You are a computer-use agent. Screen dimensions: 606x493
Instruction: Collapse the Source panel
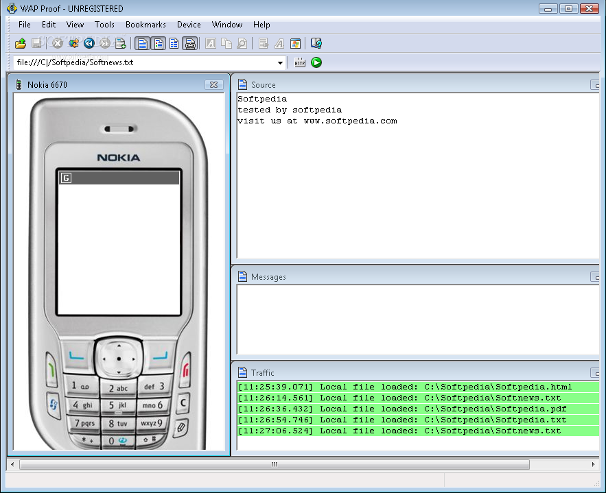595,85
